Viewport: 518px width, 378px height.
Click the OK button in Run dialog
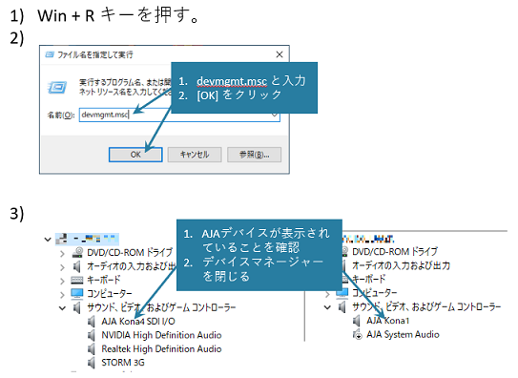[135, 155]
